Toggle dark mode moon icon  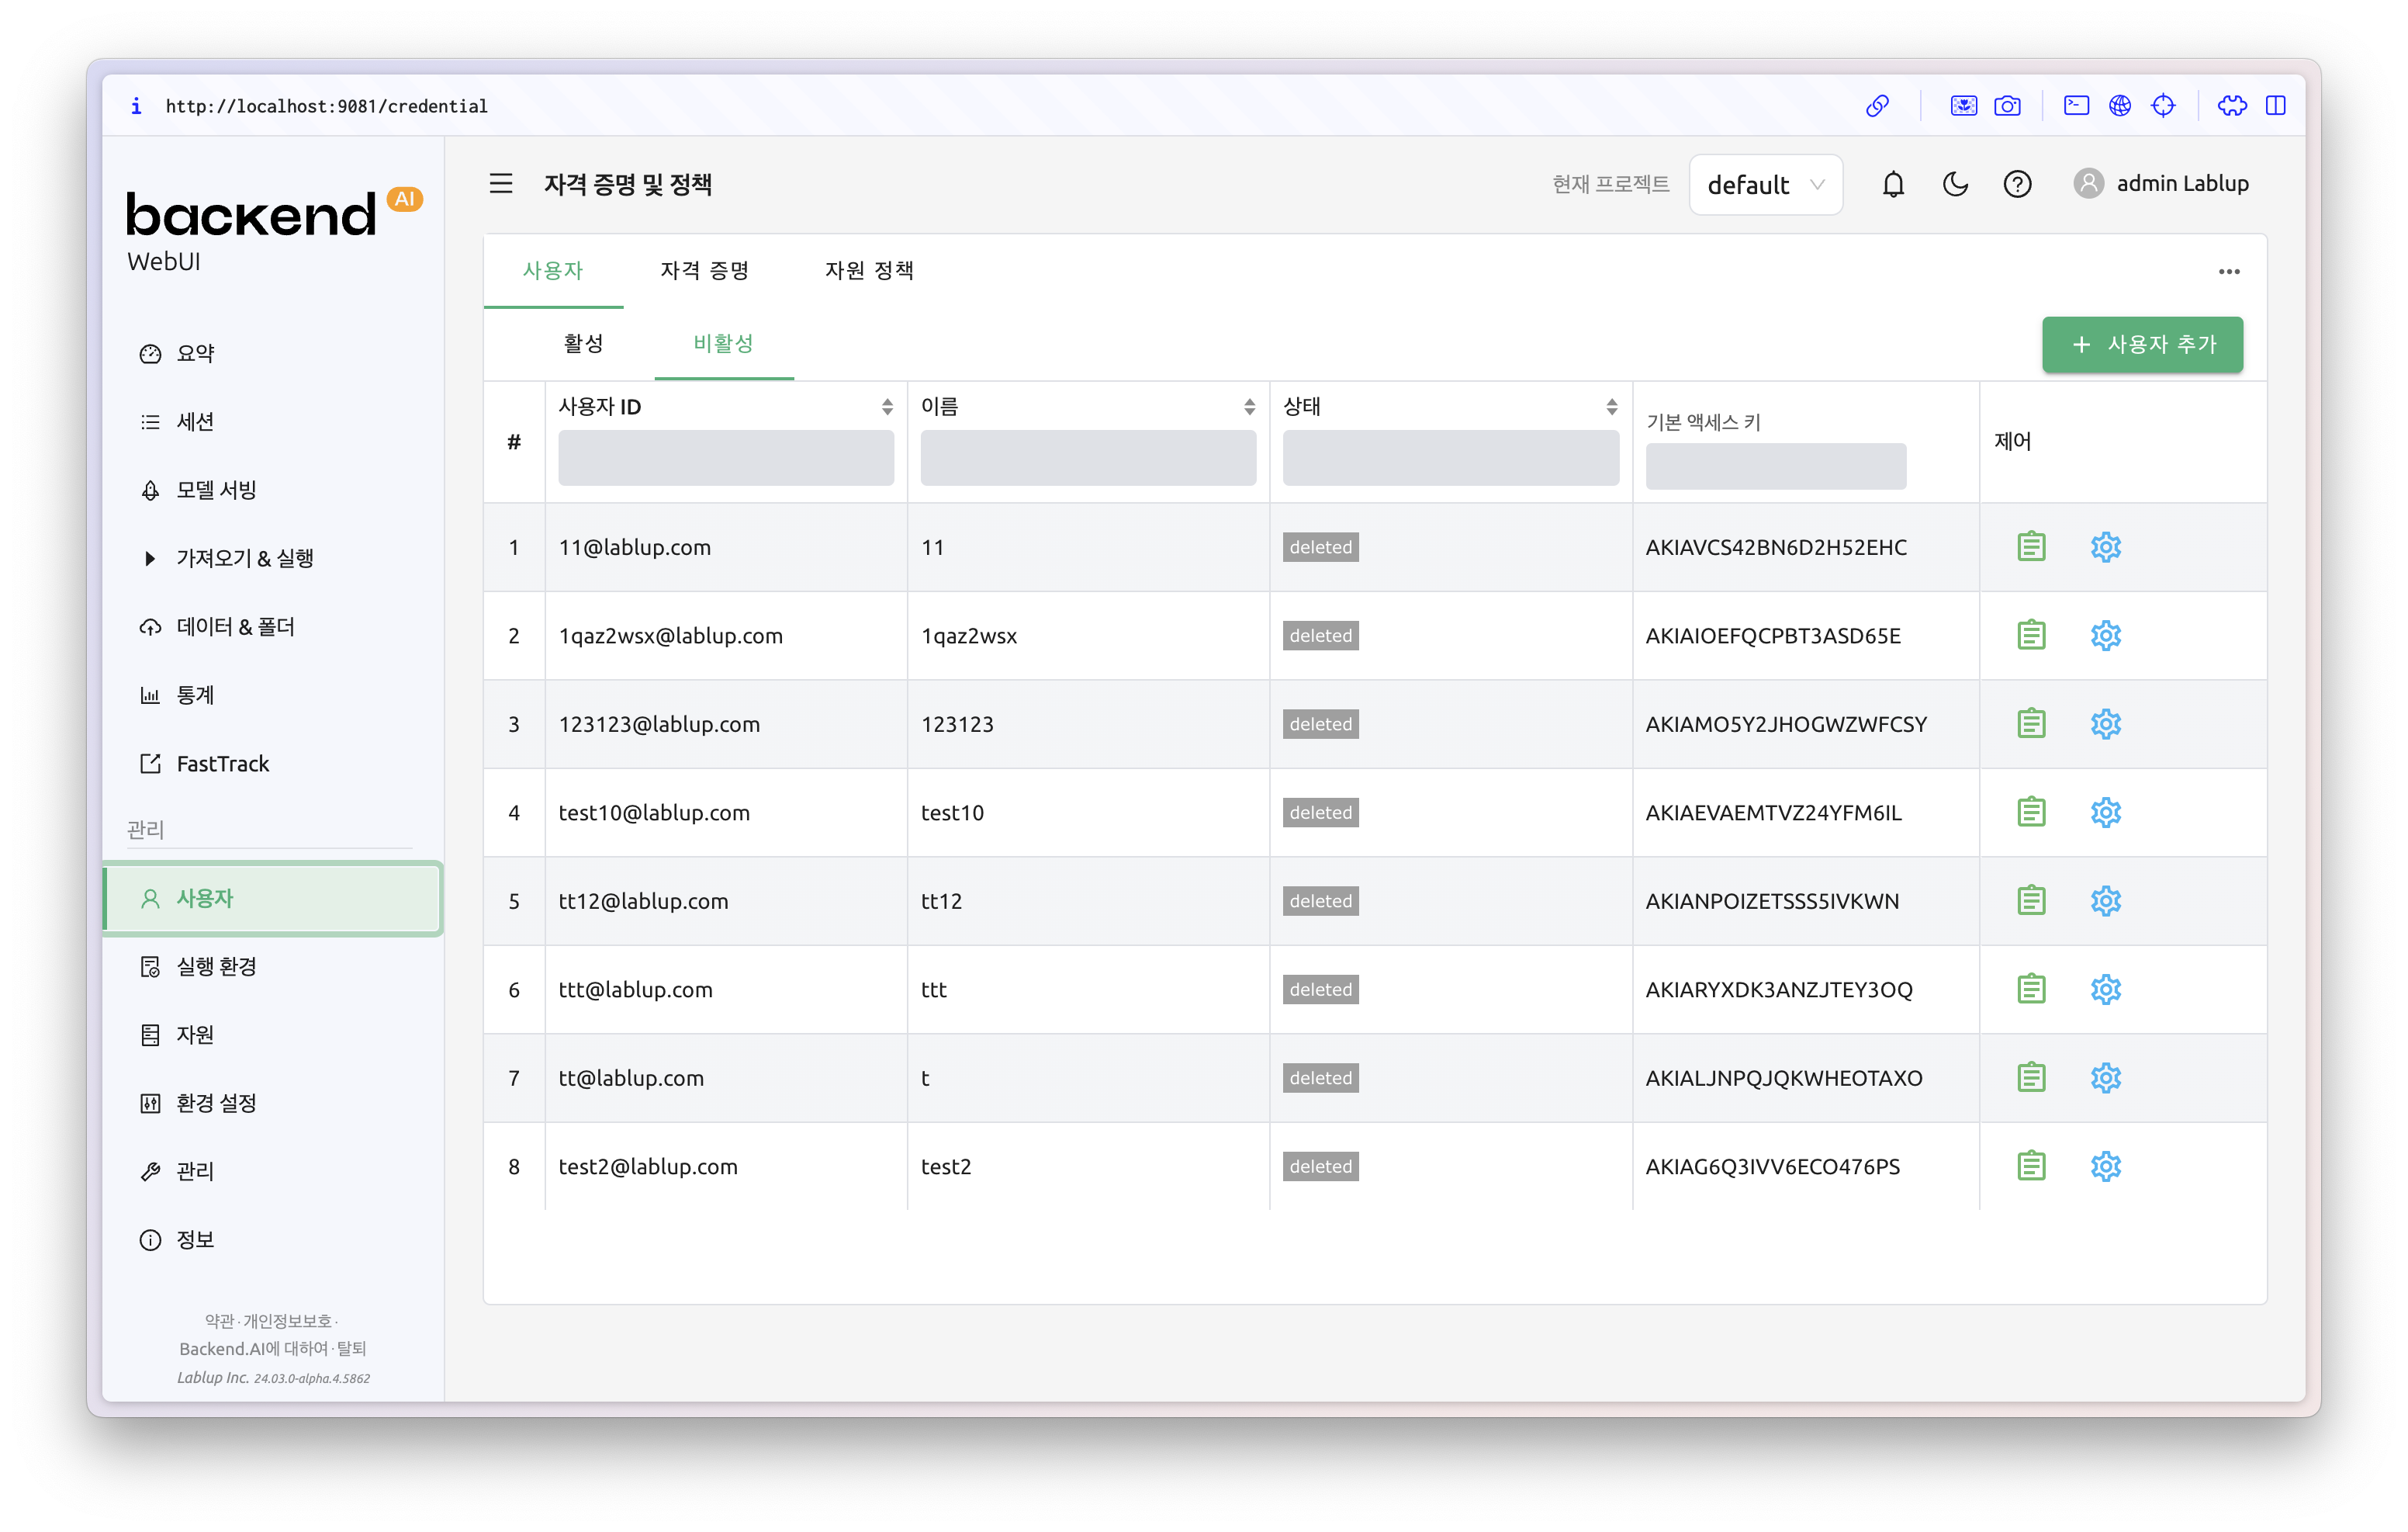click(x=1955, y=184)
